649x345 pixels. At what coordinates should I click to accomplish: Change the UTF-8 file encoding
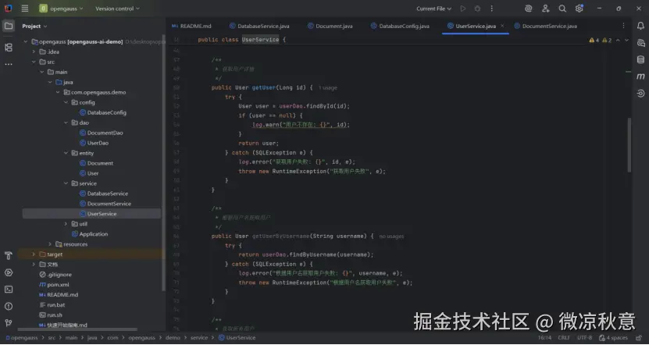point(584,338)
